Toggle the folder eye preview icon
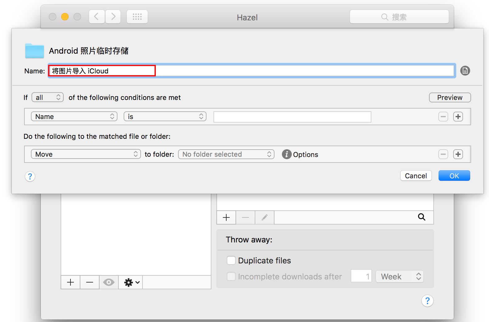489x322 pixels. click(x=108, y=282)
